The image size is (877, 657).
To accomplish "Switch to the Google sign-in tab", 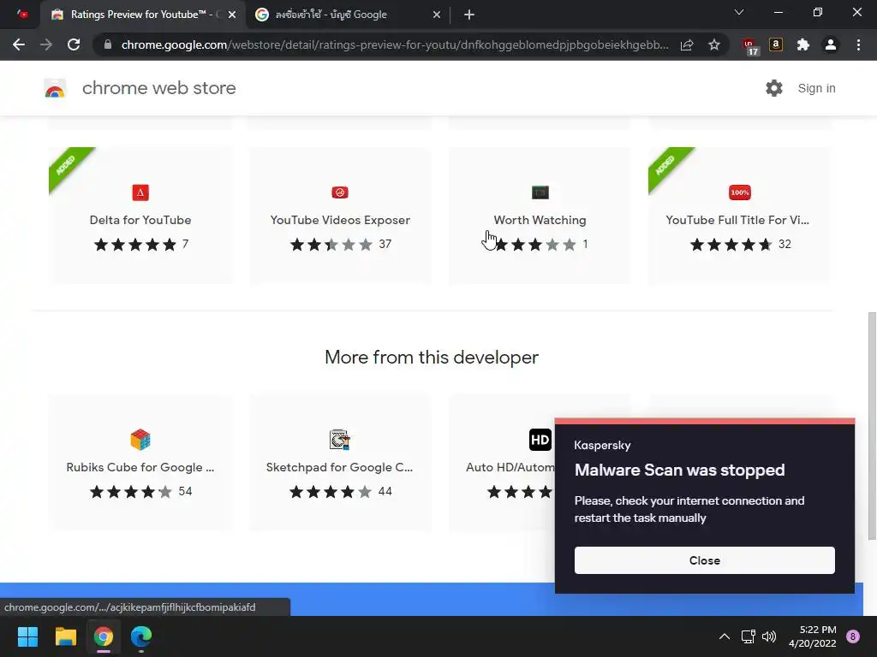I will tap(347, 15).
